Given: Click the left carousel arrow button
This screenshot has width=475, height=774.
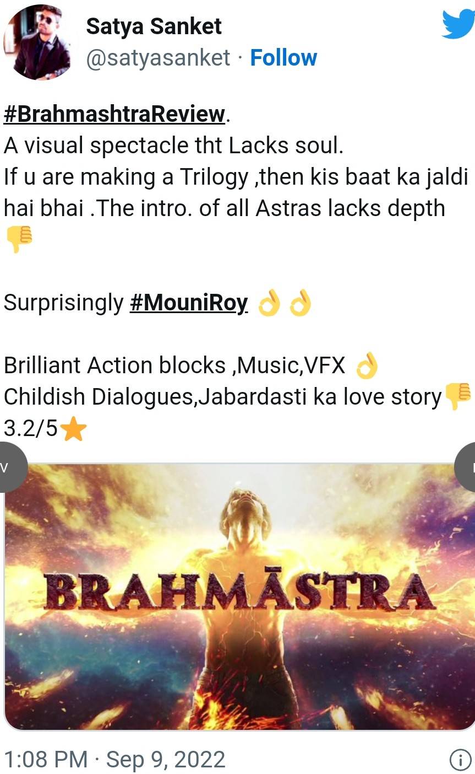Looking at the screenshot, I should 11,466.
